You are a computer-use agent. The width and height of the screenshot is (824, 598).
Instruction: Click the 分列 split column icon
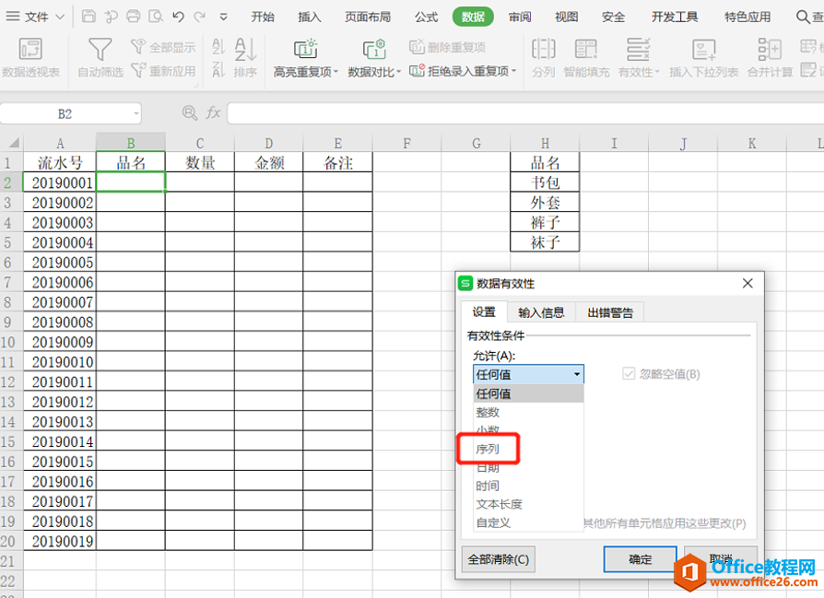(x=544, y=50)
